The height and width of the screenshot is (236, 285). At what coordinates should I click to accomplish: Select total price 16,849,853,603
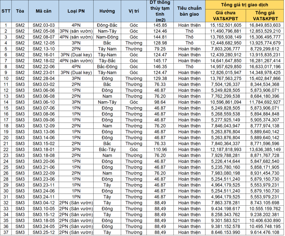pyautogui.click(x=265, y=25)
